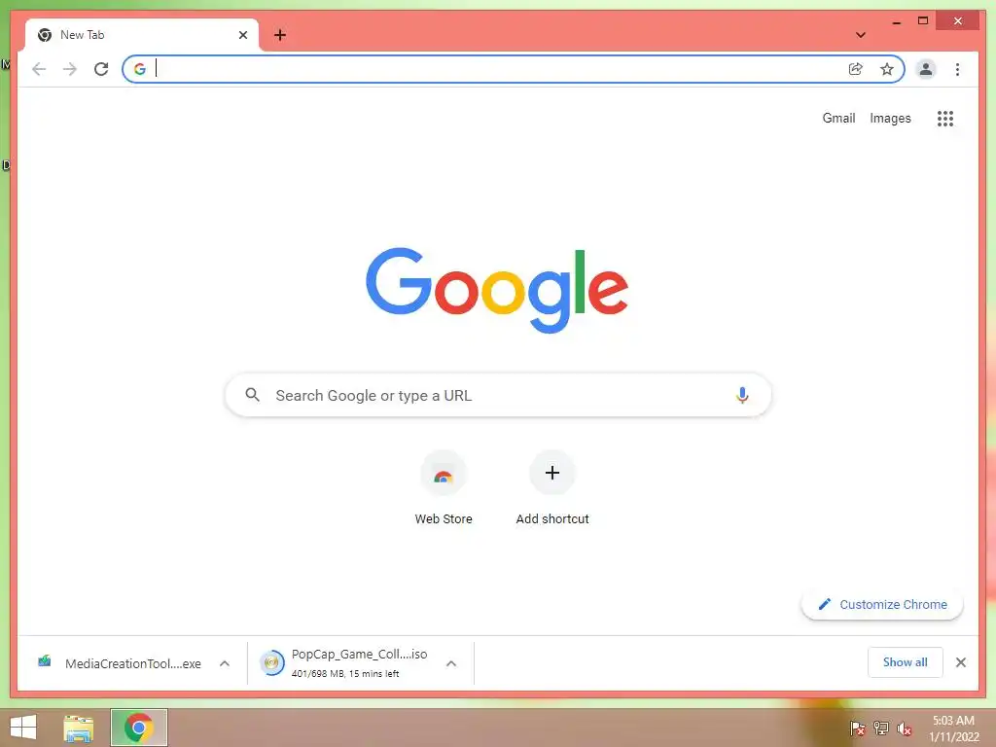The width and height of the screenshot is (996, 747).
Task: Open a new tab with the plus button
Action: coord(280,35)
